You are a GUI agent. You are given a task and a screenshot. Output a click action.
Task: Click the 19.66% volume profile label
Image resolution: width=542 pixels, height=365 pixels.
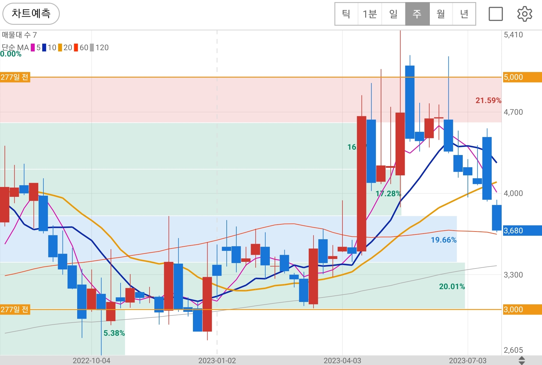click(x=444, y=240)
